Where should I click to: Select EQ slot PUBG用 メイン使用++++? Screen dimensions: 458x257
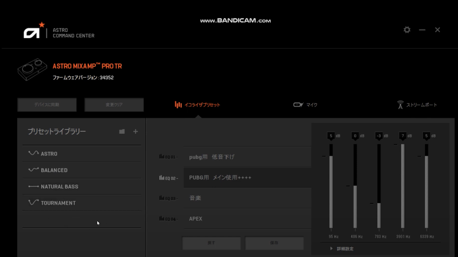(247, 177)
